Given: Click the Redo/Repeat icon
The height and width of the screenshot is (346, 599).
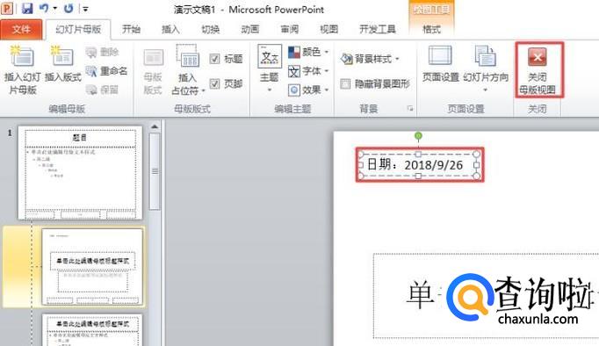Looking at the screenshot, I should coord(69,8).
